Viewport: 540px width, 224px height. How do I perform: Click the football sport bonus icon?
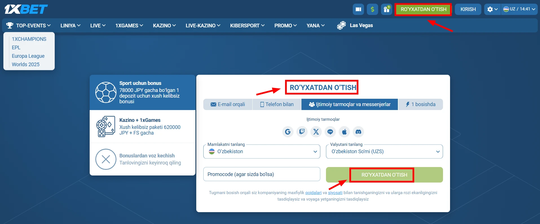(x=106, y=92)
